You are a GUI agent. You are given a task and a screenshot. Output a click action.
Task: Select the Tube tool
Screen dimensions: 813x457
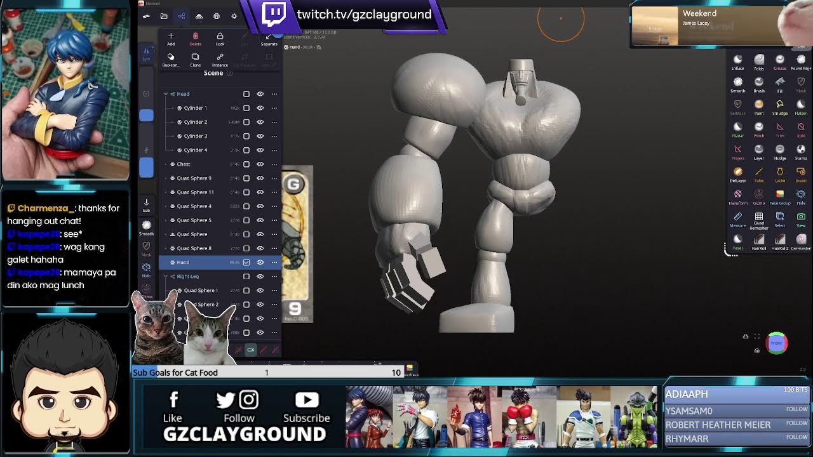coord(759,175)
